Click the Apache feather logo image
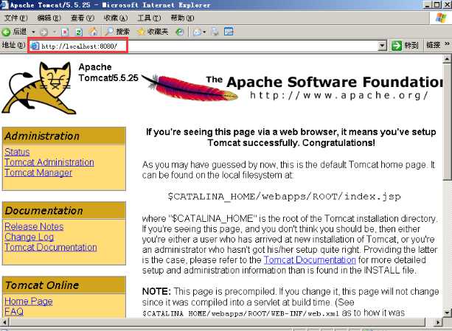Image resolution: width=452 pixels, height=331 pixels. (x=190, y=87)
